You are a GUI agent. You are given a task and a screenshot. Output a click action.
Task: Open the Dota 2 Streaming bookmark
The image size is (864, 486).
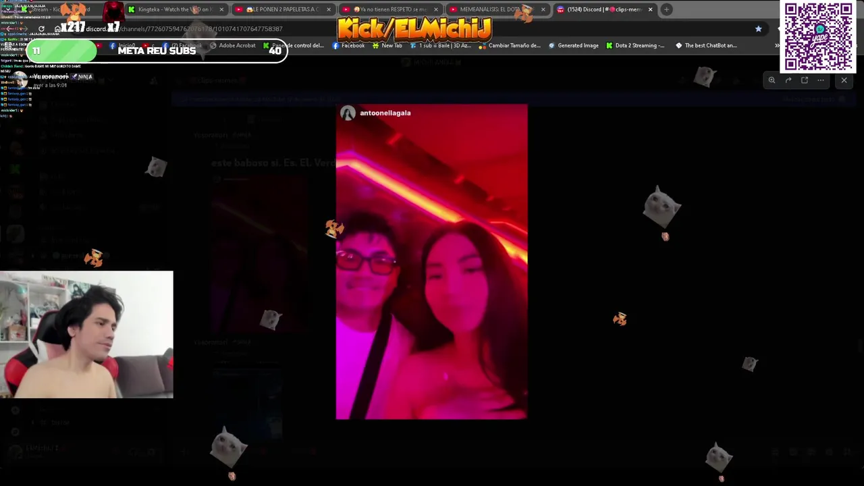tap(635, 45)
